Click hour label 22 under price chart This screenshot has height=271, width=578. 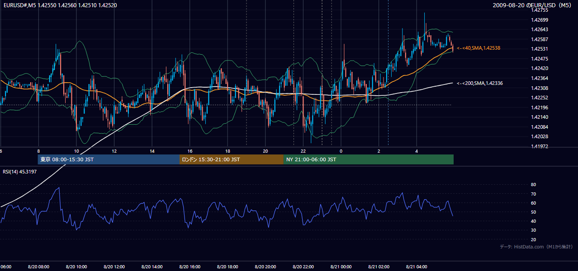(303, 151)
